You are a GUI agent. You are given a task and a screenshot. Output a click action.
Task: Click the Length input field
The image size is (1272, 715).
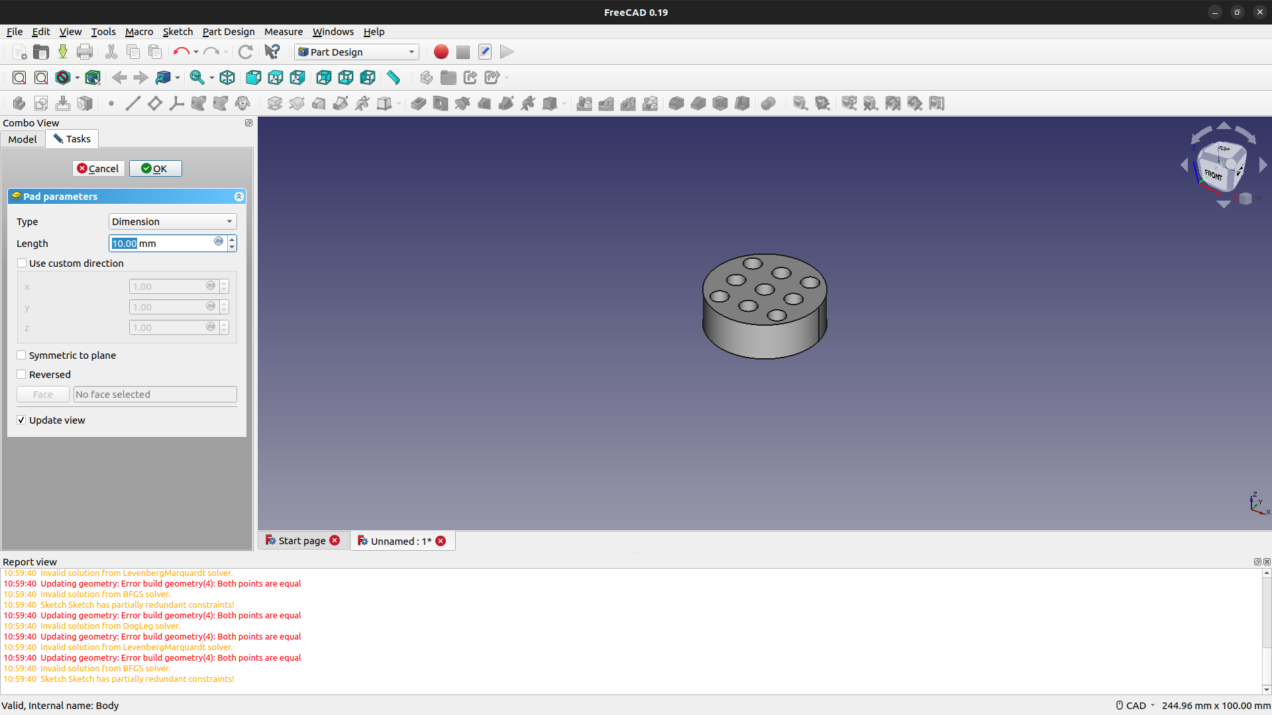click(x=161, y=243)
